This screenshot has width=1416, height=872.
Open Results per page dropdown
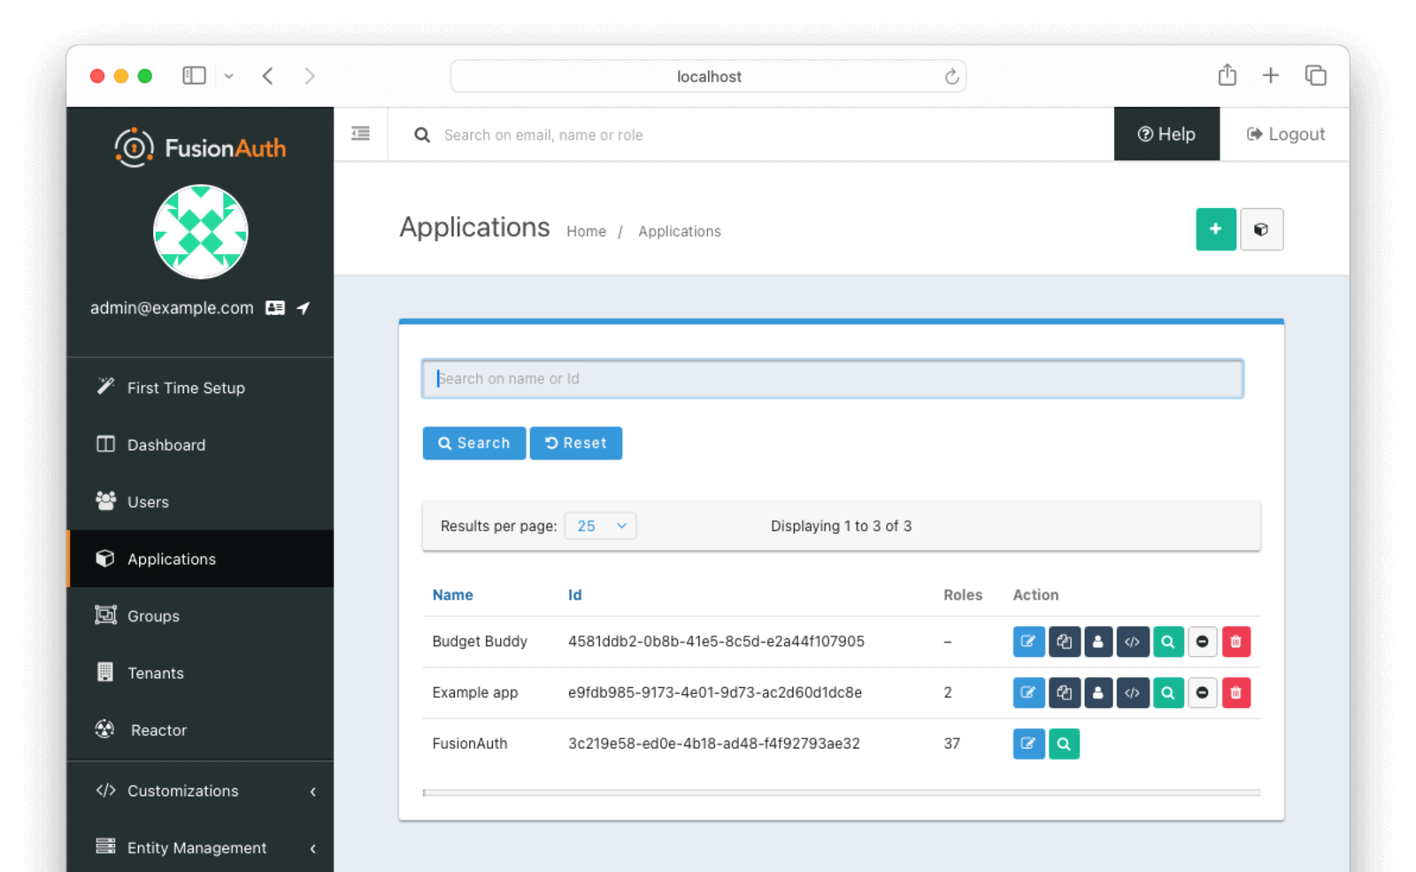[600, 526]
